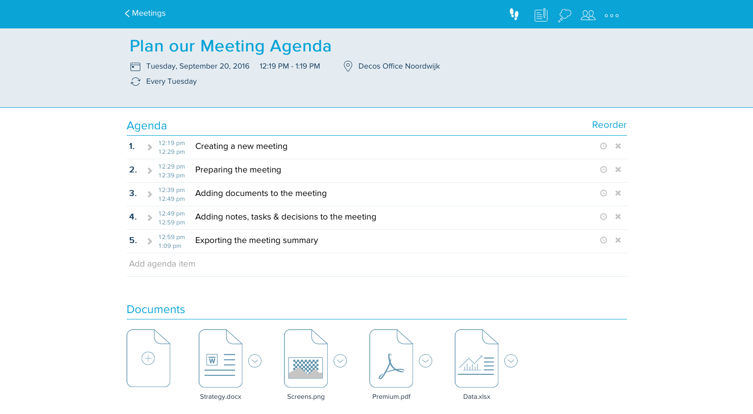Click the Add agenda item field
The width and height of the screenshot is (753, 414).
pyautogui.click(x=377, y=264)
